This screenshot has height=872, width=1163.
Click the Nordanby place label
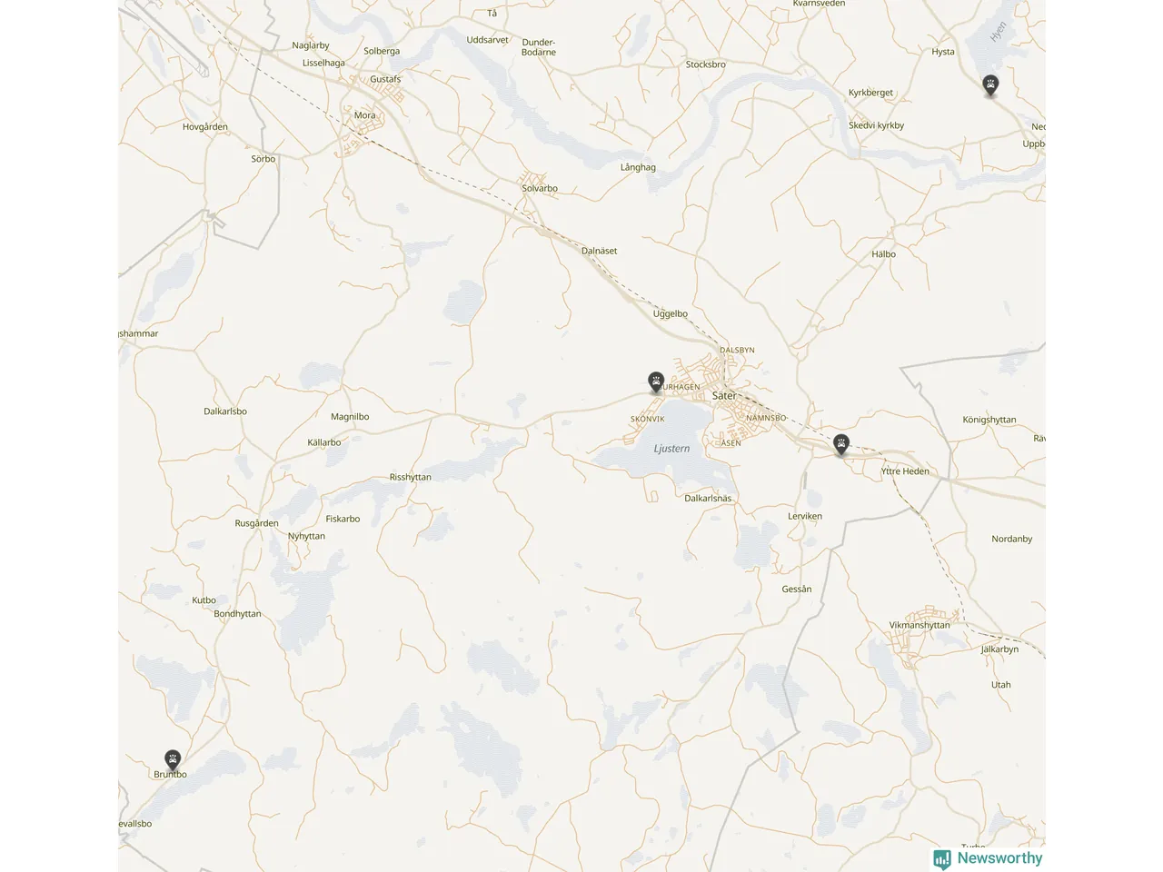coord(1012,539)
